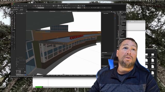The image size is (165, 92).
Task: Open the FOUNDATION story in Navigator
Action: point(122,24)
